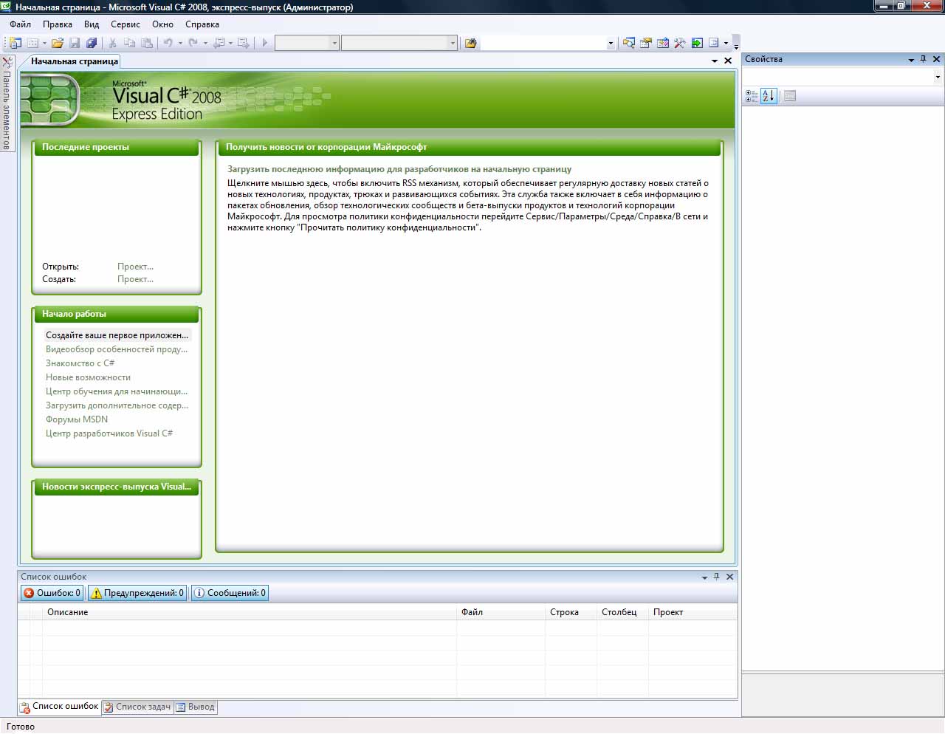The image size is (945, 734).
Task: Click the Знакомство с C# link
Action: (80, 363)
